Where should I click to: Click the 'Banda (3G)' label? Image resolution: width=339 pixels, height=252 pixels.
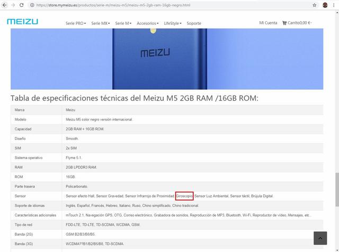pos(24,244)
